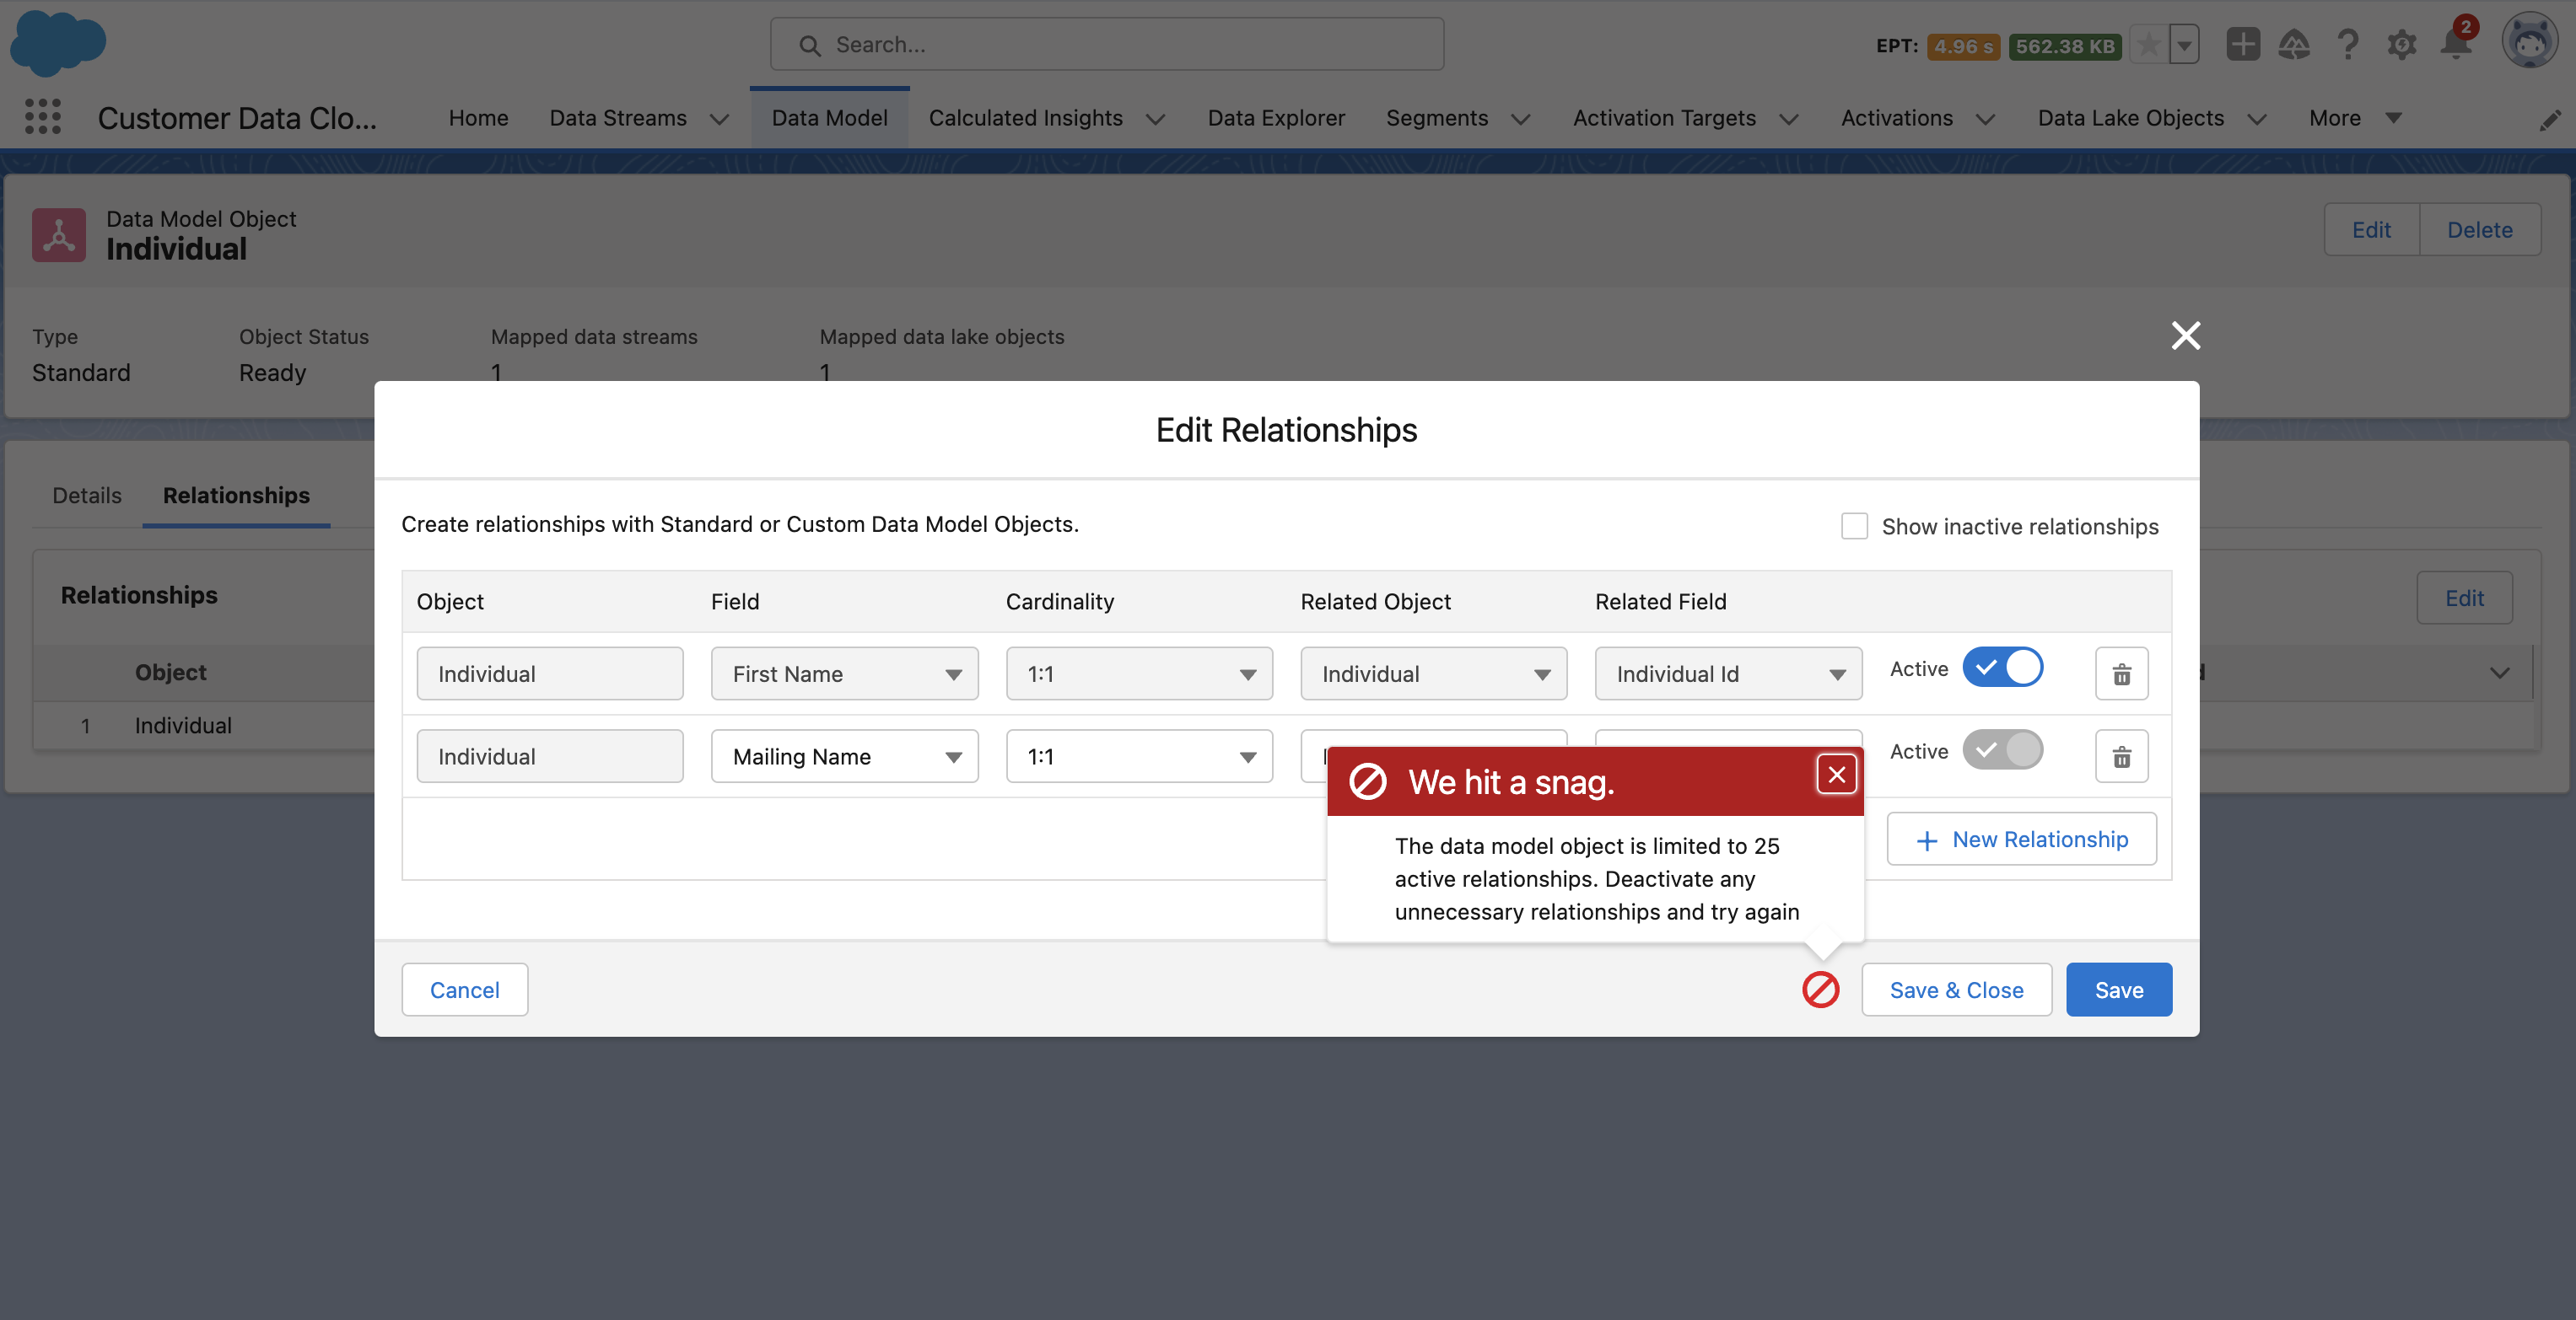The image size is (2576, 1320).
Task: Click the favorites star icon
Action: (2148, 45)
